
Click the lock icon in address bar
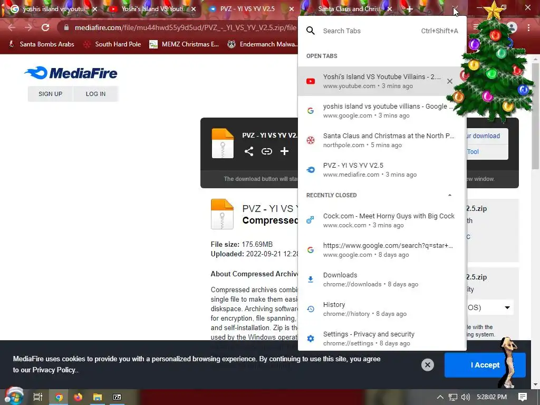[x=66, y=27]
